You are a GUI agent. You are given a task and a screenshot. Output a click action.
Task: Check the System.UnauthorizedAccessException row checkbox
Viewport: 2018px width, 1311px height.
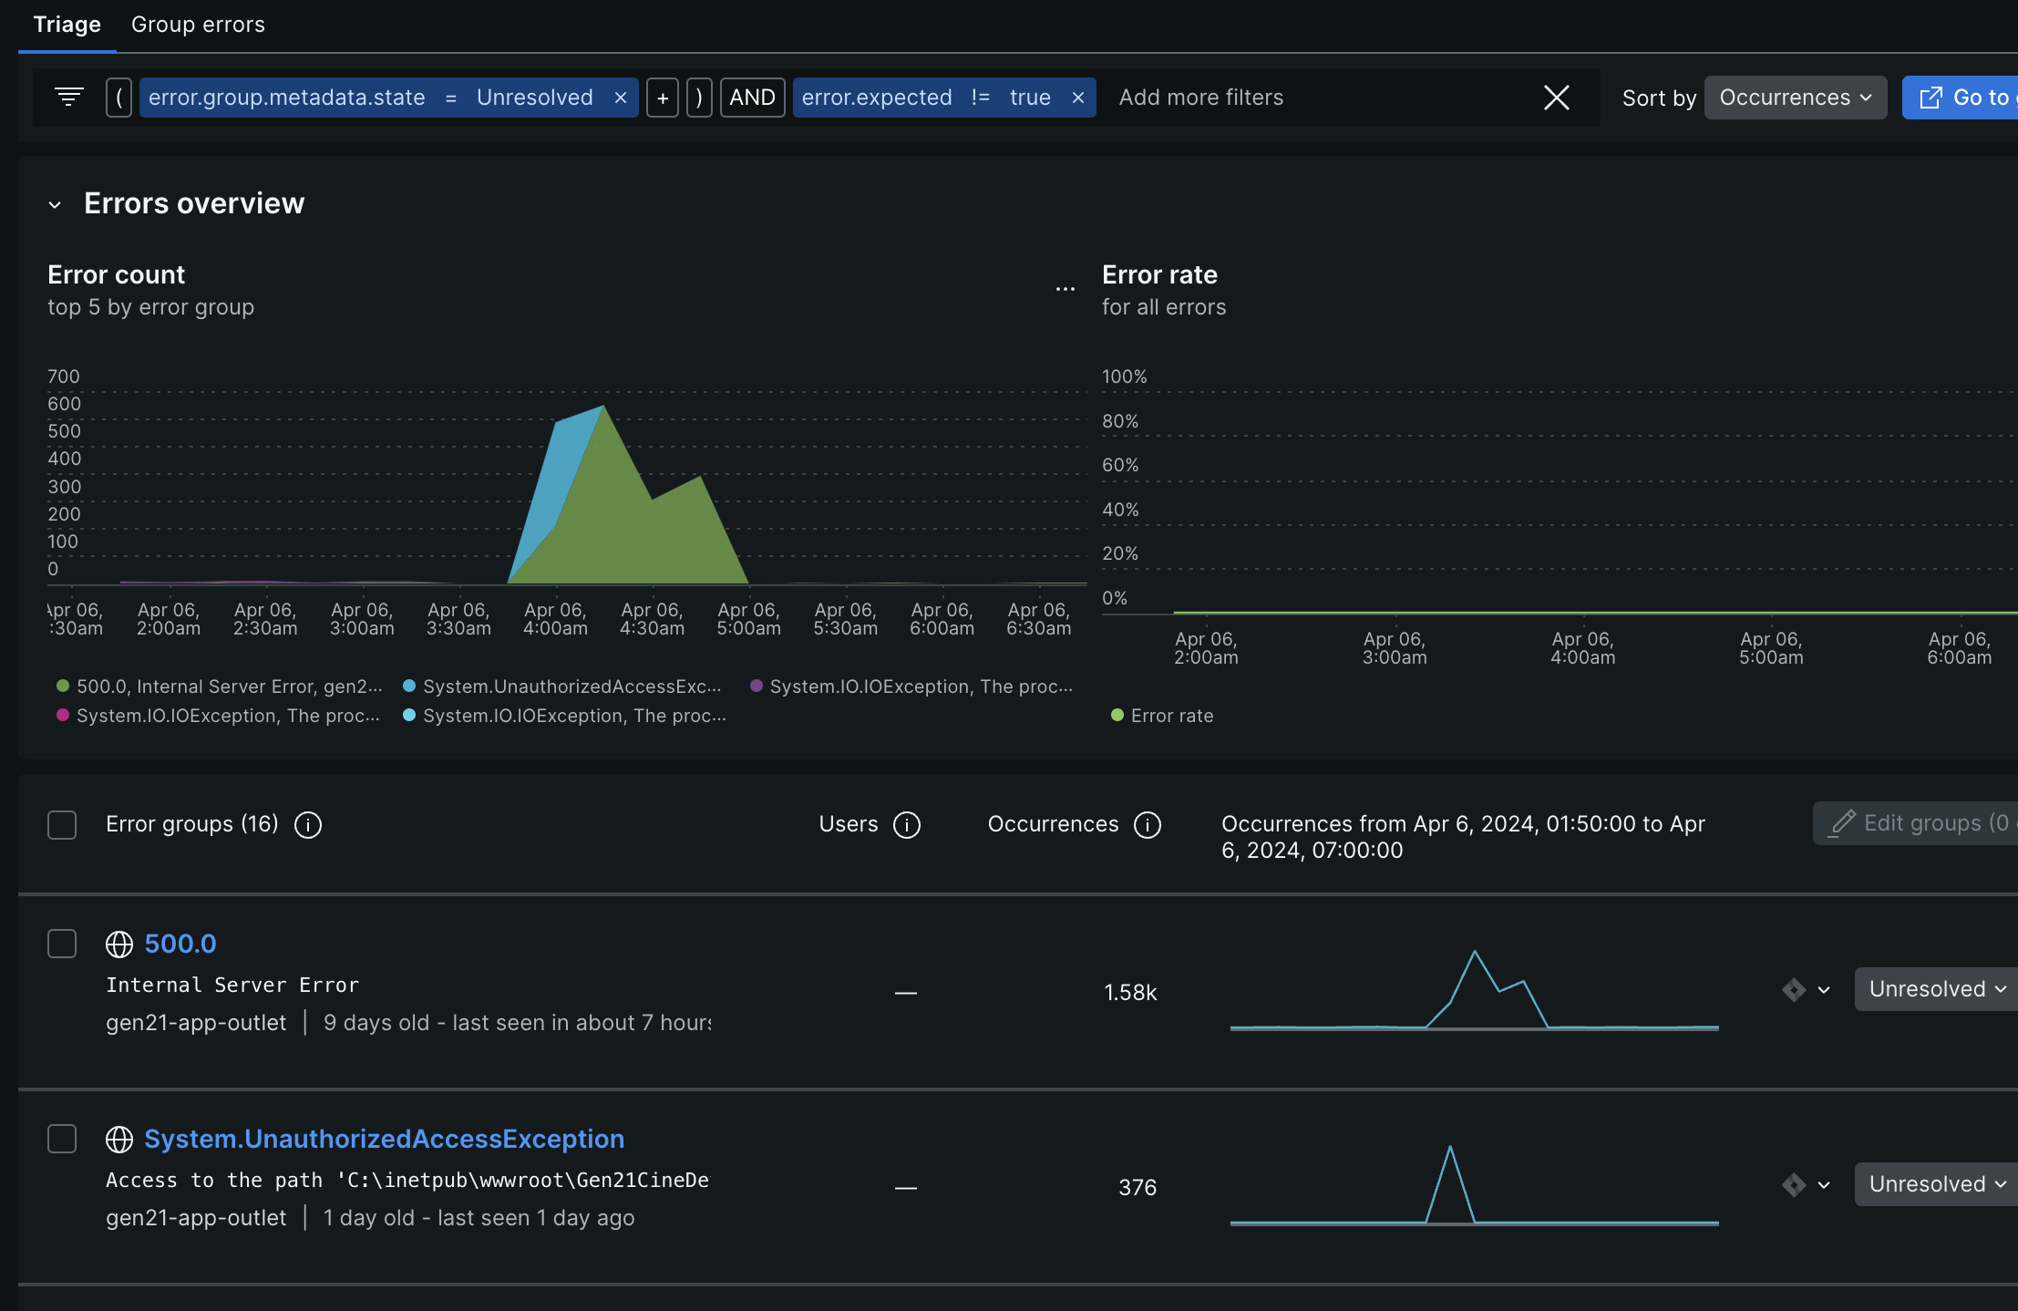pyautogui.click(x=62, y=1139)
